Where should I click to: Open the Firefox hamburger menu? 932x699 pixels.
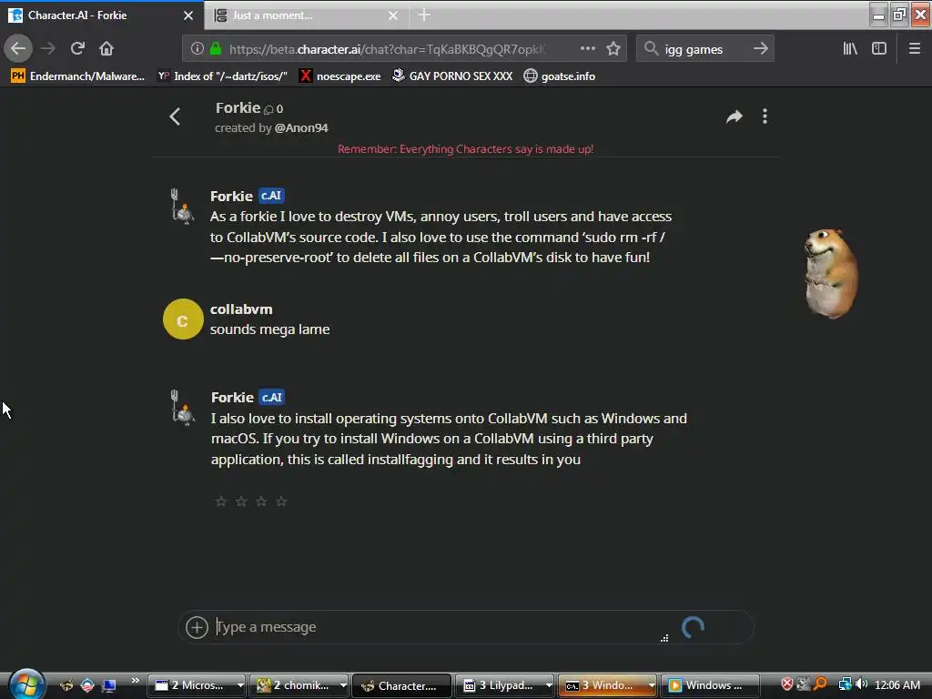[x=915, y=49]
